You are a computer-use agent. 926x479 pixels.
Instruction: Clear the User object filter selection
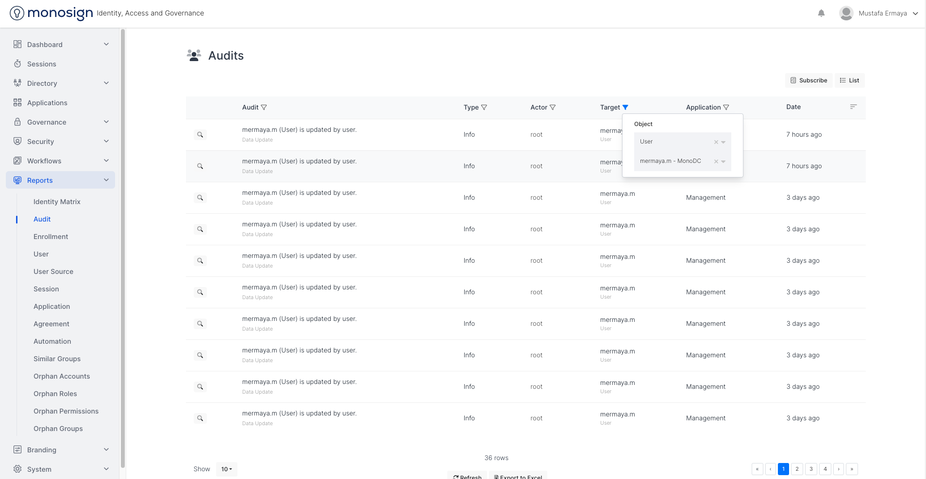click(716, 142)
